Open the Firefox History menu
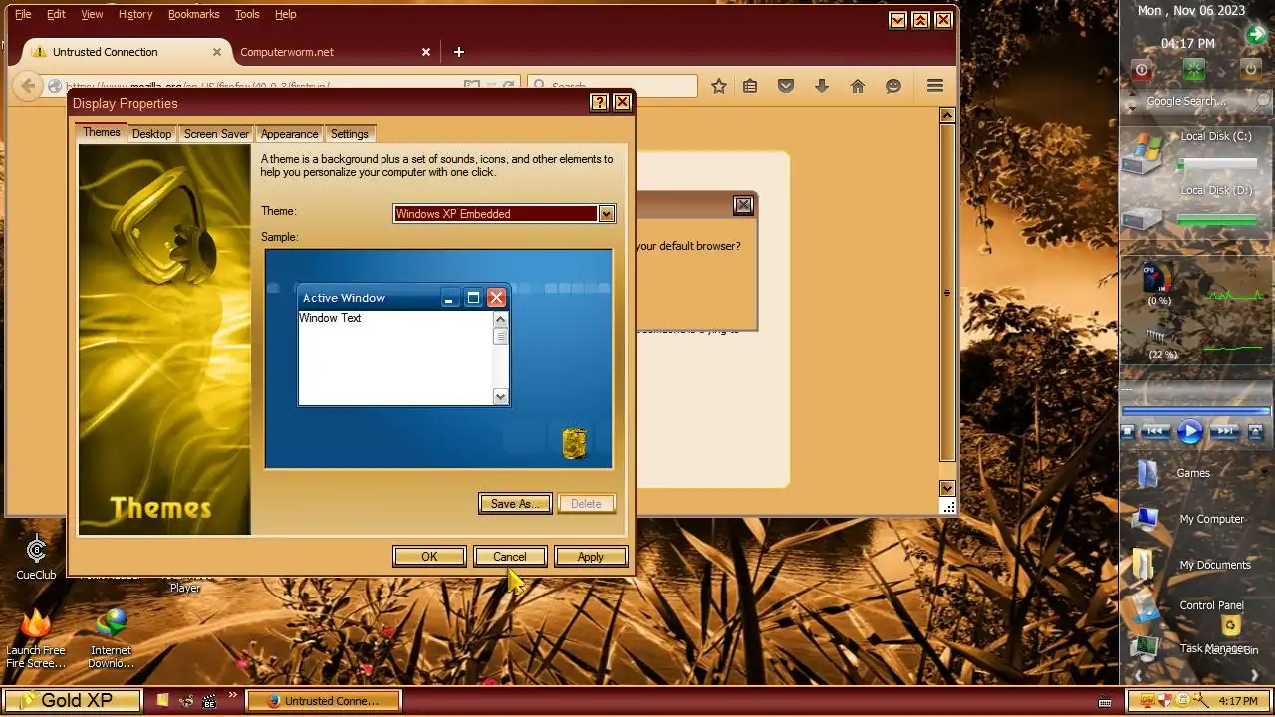This screenshot has height=717, width=1275. [x=135, y=14]
